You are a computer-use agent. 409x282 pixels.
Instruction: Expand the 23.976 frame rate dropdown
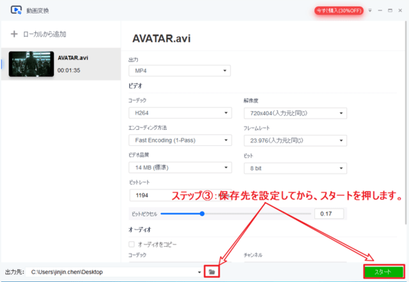click(295, 140)
